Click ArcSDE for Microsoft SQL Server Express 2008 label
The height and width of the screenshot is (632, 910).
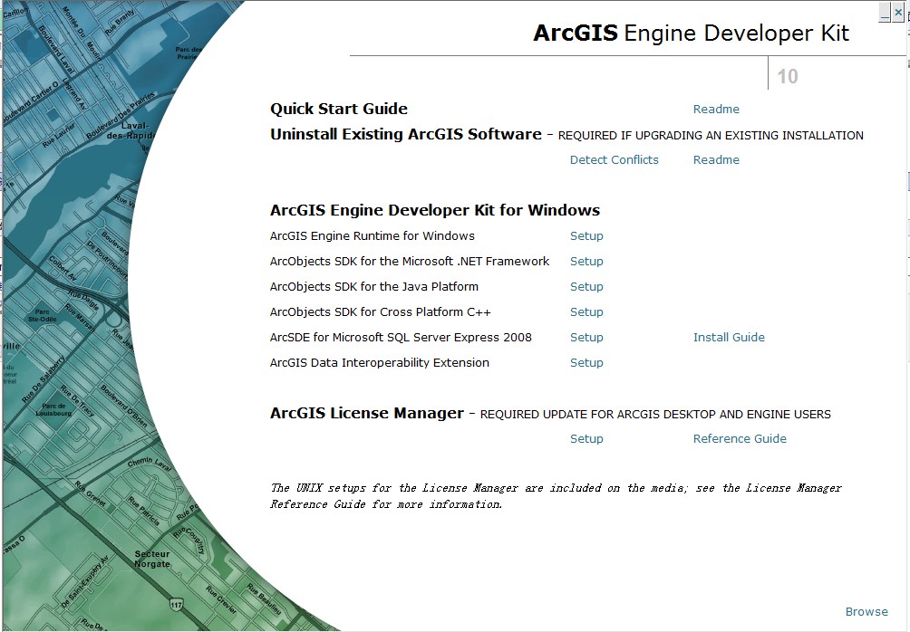pyautogui.click(x=401, y=338)
